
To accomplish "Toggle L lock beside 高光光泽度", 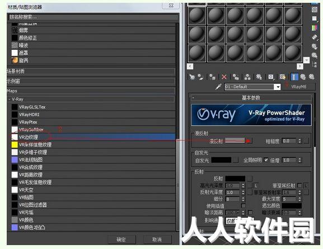I will 256,186.
